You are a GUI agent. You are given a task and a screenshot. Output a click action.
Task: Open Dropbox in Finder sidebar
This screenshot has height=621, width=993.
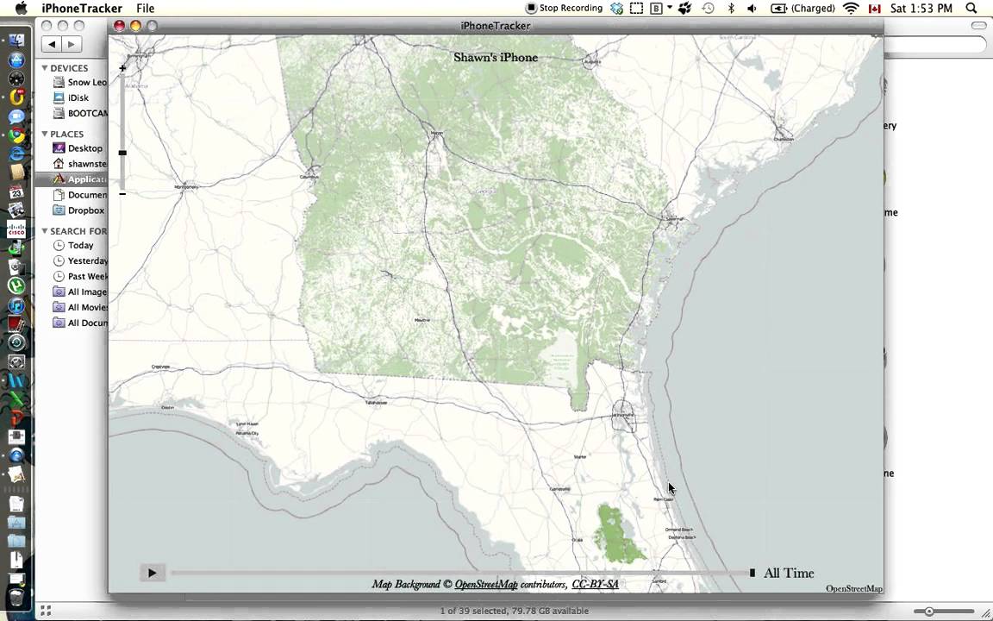click(78, 210)
